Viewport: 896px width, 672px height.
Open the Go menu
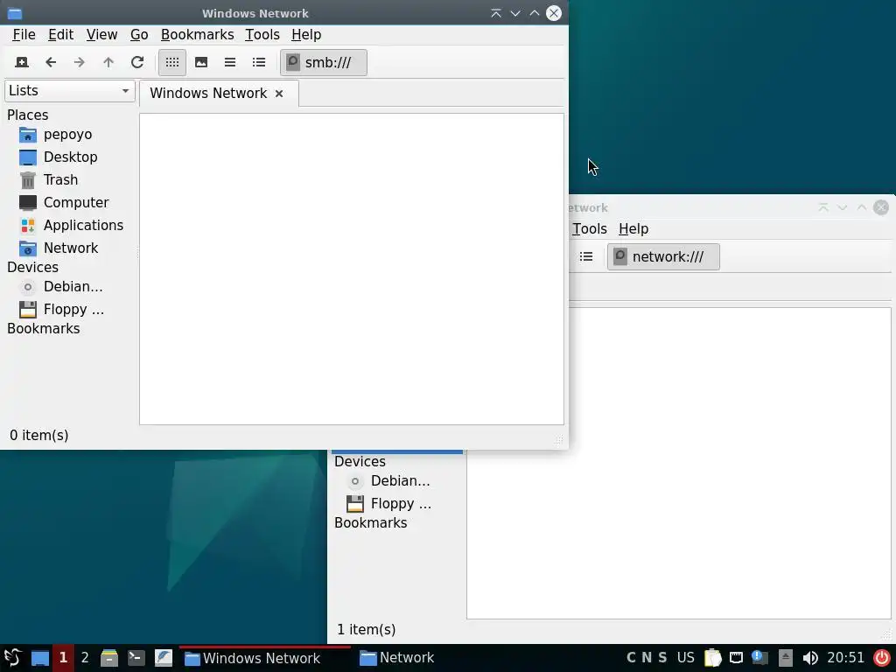139,35
